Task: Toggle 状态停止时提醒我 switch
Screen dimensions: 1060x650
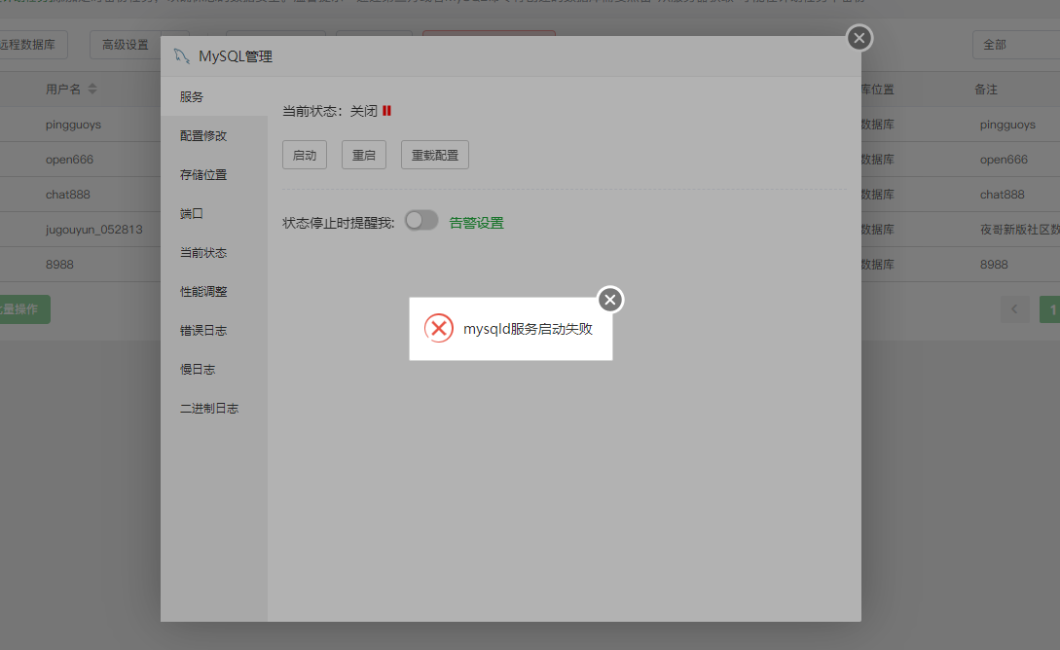Action: (421, 220)
